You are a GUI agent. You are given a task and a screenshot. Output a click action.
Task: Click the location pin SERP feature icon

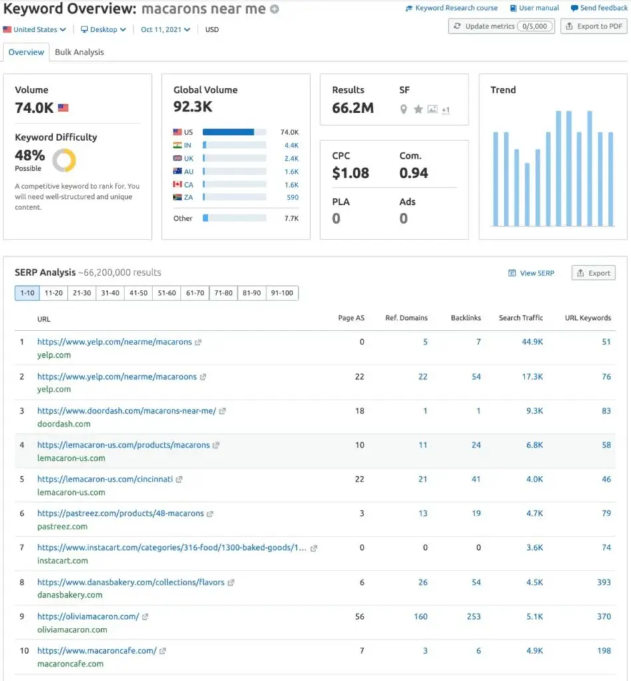pyautogui.click(x=403, y=110)
